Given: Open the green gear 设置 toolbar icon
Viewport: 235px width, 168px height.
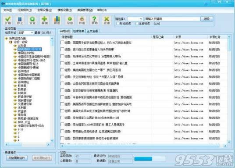Looking at the screenshot, I should 32,20.
